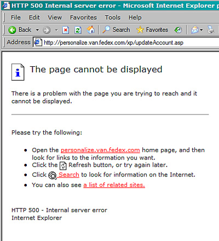
Task: Expand the Back history dropdown arrow
Action: [37, 30]
